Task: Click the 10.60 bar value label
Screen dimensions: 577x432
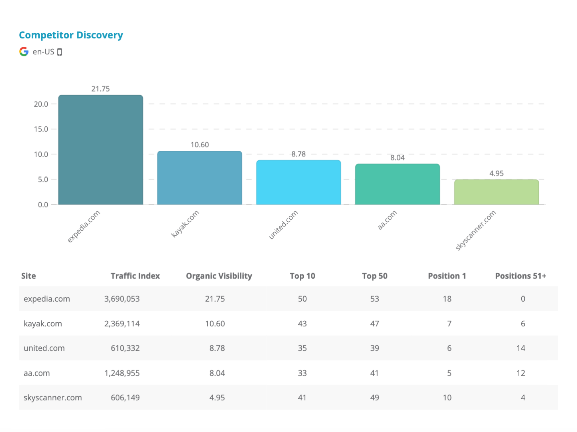Action: (200, 145)
